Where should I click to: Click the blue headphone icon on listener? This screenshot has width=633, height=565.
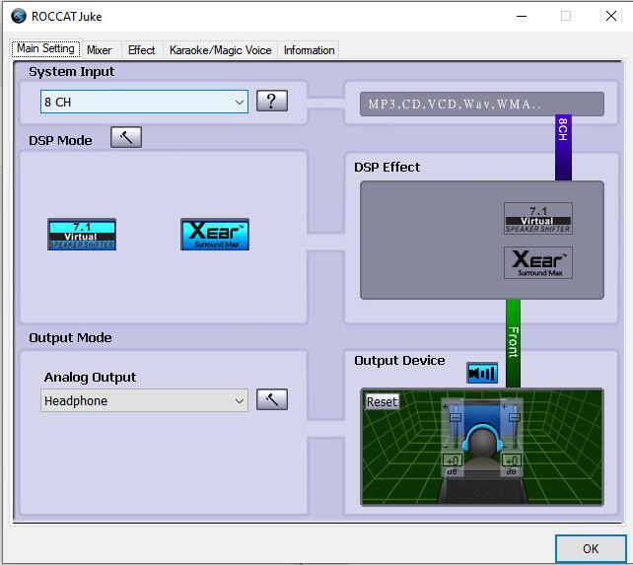click(x=483, y=440)
